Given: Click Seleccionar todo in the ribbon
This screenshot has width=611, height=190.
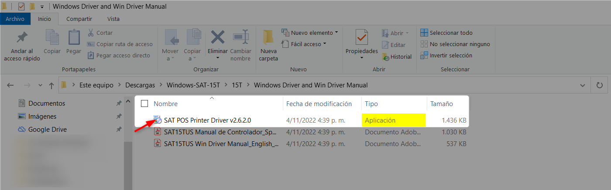Looking at the screenshot, I should [x=446, y=33].
